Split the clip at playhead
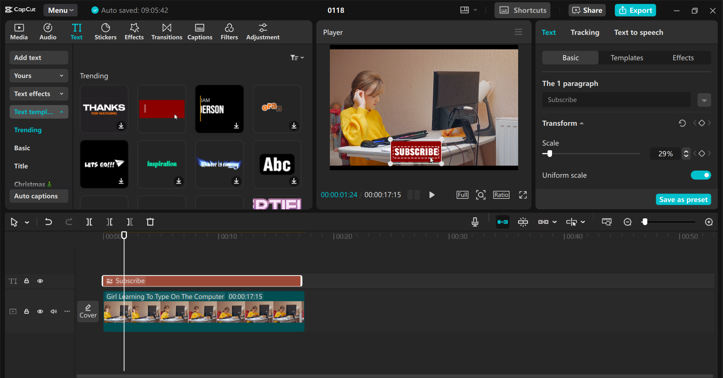The width and height of the screenshot is (723, 378). tap(89, 222)
